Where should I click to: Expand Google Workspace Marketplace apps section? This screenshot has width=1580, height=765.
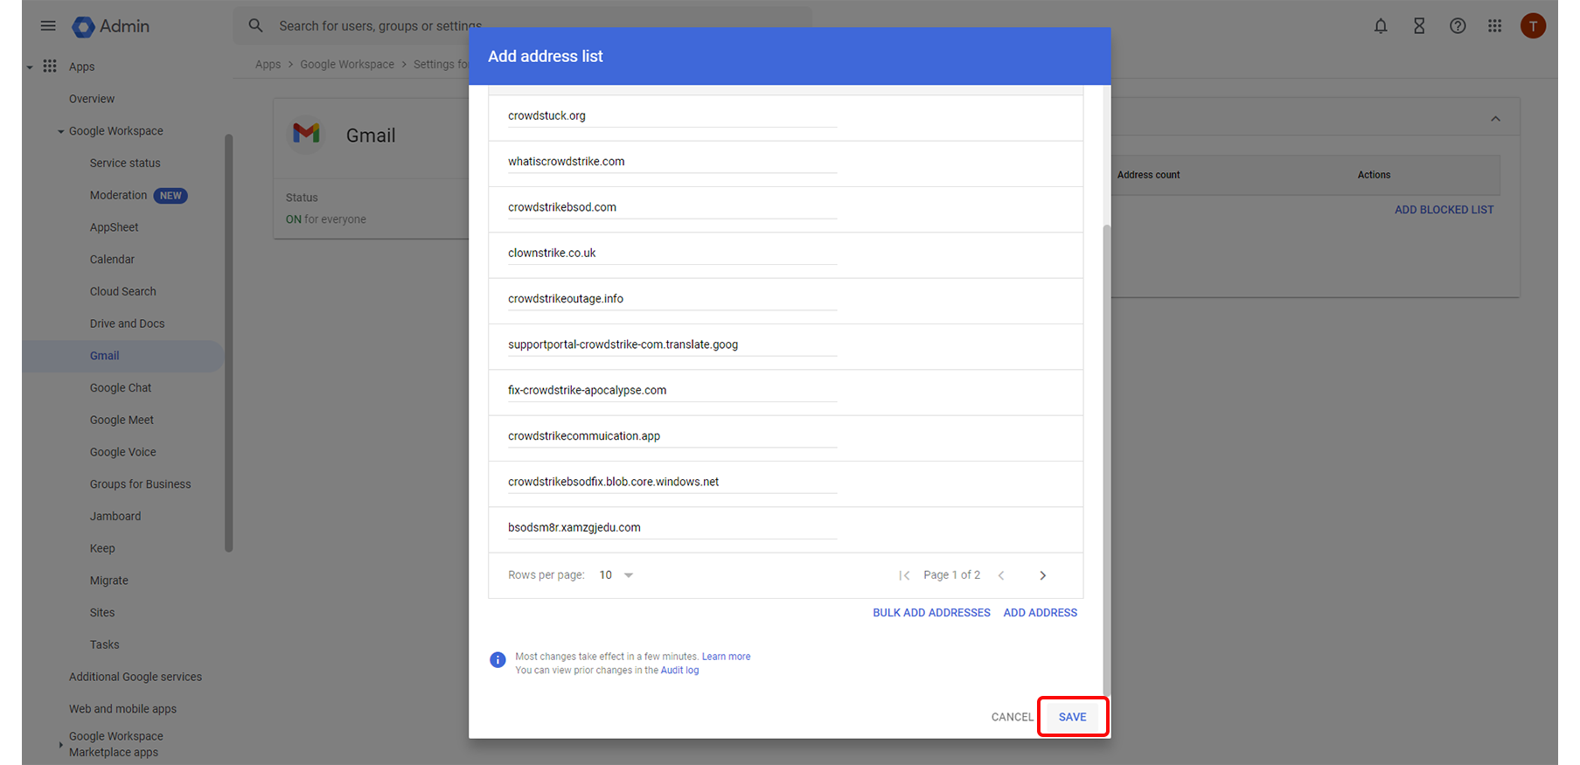[60, 745]
